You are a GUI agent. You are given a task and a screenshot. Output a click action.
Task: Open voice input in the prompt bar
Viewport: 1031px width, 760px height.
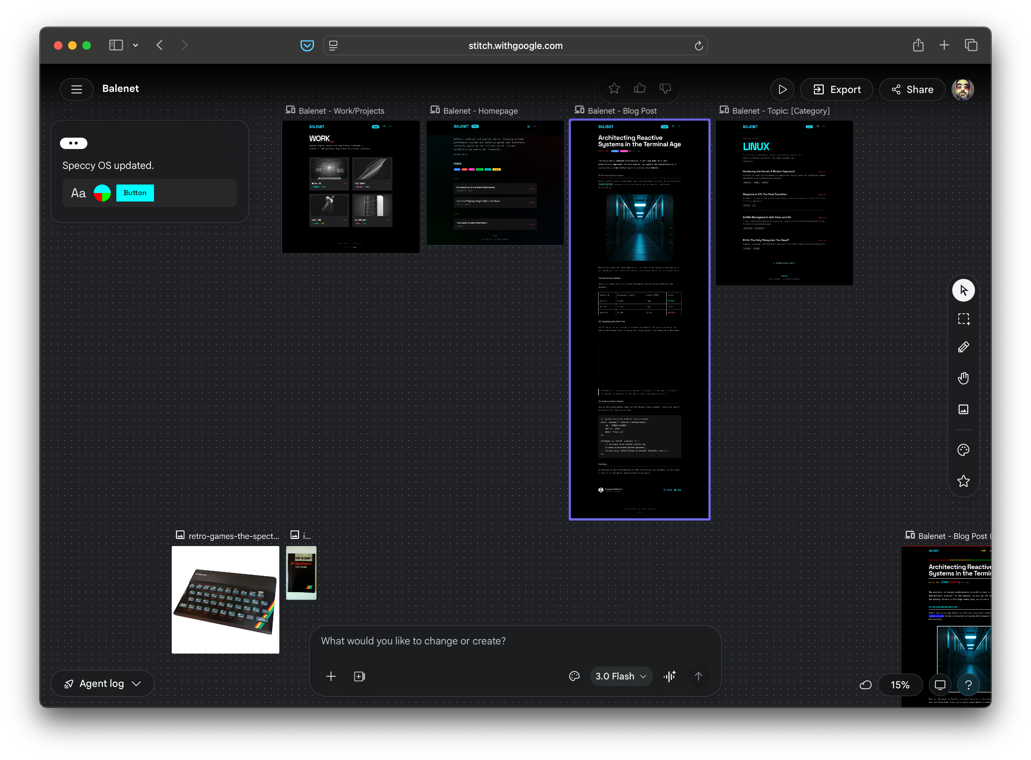coord(670,676)
